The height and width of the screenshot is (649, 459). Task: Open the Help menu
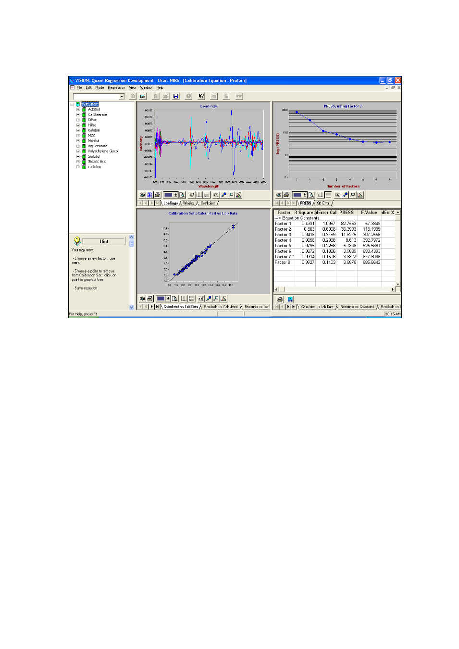(160, 88)
